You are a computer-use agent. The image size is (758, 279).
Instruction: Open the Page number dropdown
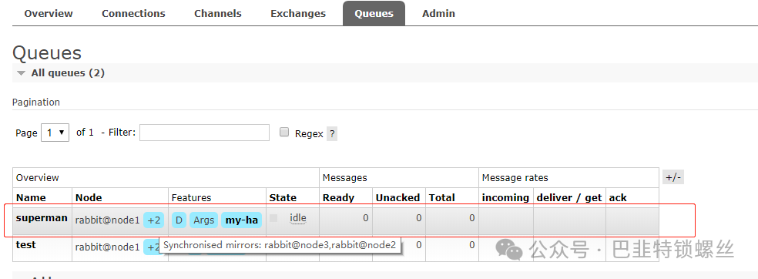55,133
